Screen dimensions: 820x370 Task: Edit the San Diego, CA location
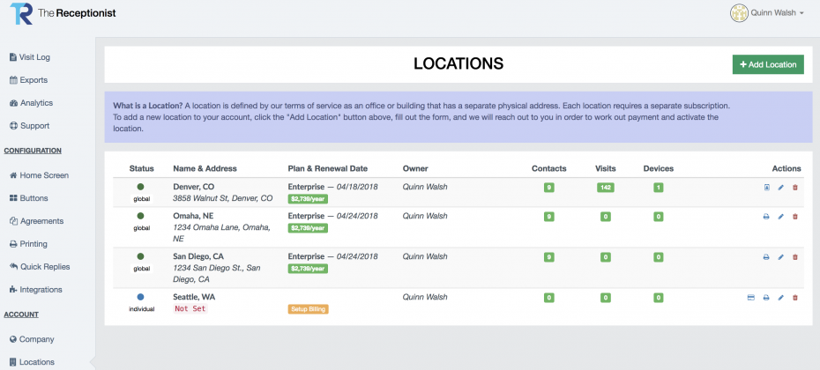(x=781, y=257)
